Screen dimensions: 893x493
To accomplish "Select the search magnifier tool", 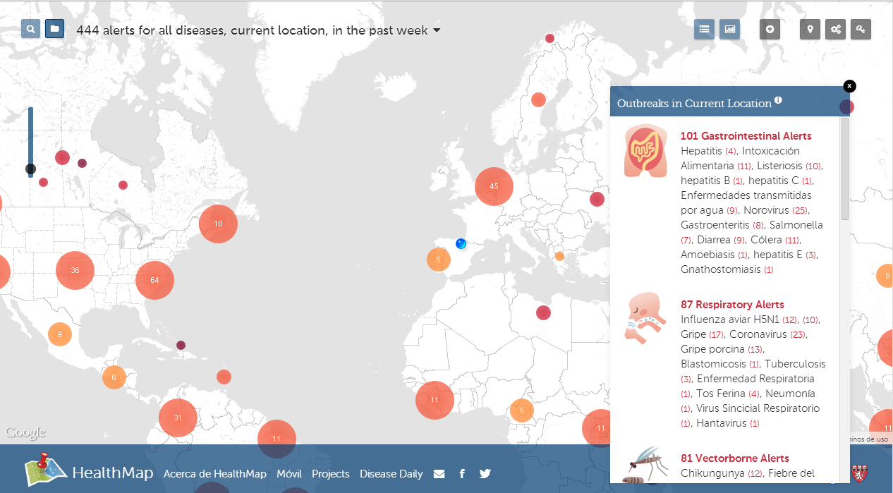I will coord(30,29).
